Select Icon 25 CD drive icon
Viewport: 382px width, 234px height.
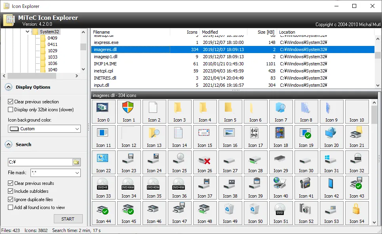pos(180,162)
